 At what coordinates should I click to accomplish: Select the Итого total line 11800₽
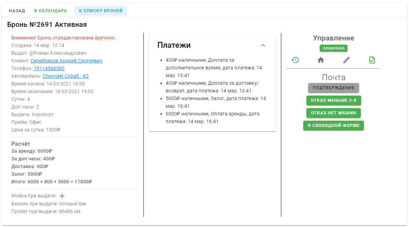[52, 182]
